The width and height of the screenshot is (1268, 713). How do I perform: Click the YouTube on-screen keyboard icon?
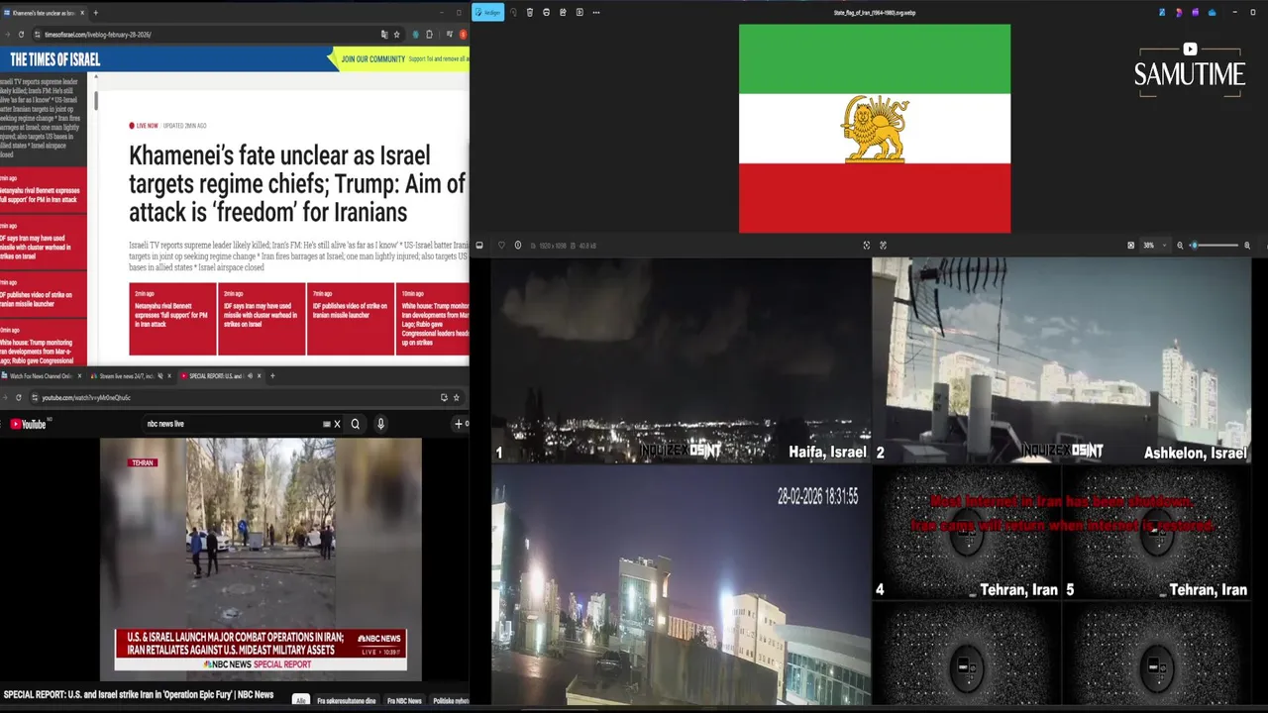(x=326, y=424)
